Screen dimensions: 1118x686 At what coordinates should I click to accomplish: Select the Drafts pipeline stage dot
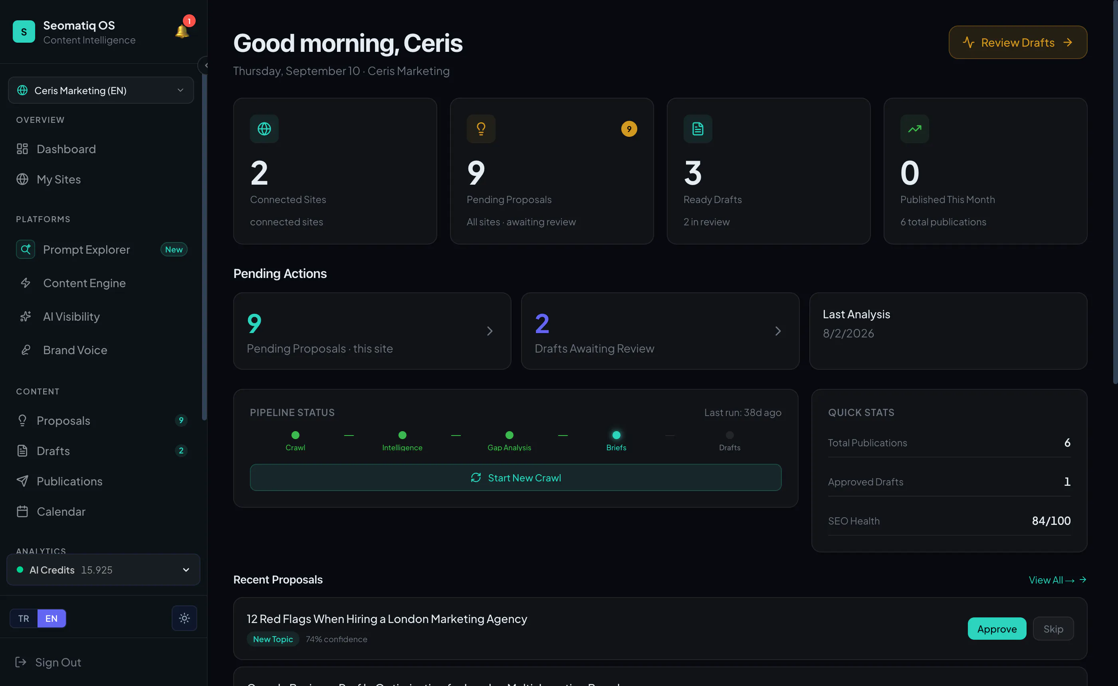pos(730,435)
